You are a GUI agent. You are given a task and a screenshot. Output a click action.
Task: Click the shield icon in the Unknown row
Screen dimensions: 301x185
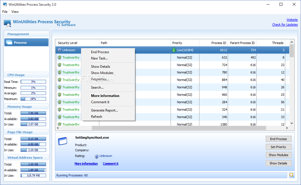(x=60, y=50)
